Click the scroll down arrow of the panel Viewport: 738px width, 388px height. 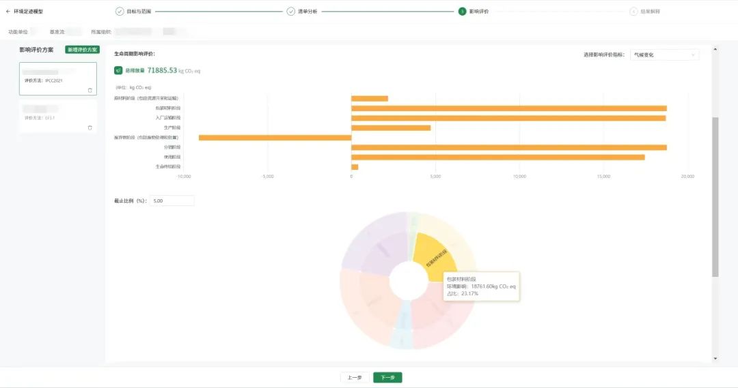[715, 358]
